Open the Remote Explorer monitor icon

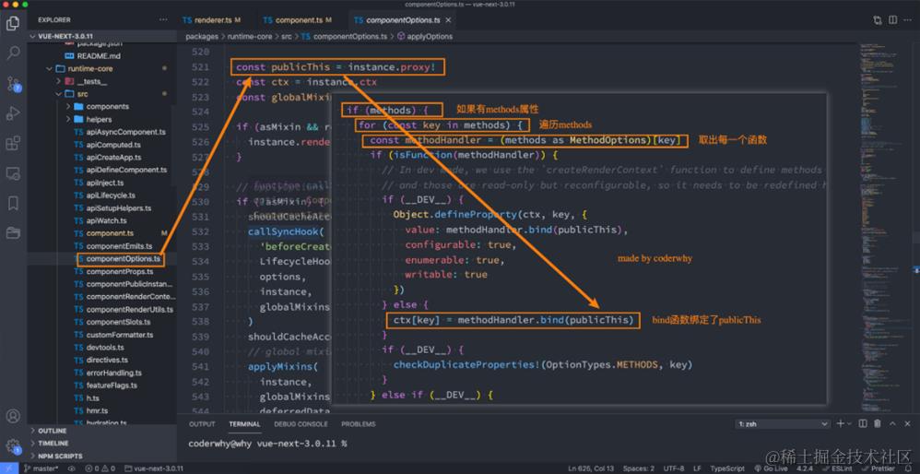13,173
